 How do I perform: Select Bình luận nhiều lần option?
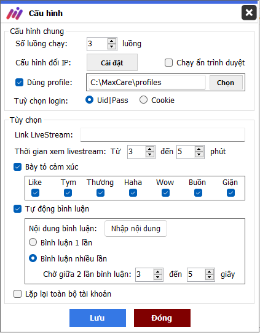33,258
